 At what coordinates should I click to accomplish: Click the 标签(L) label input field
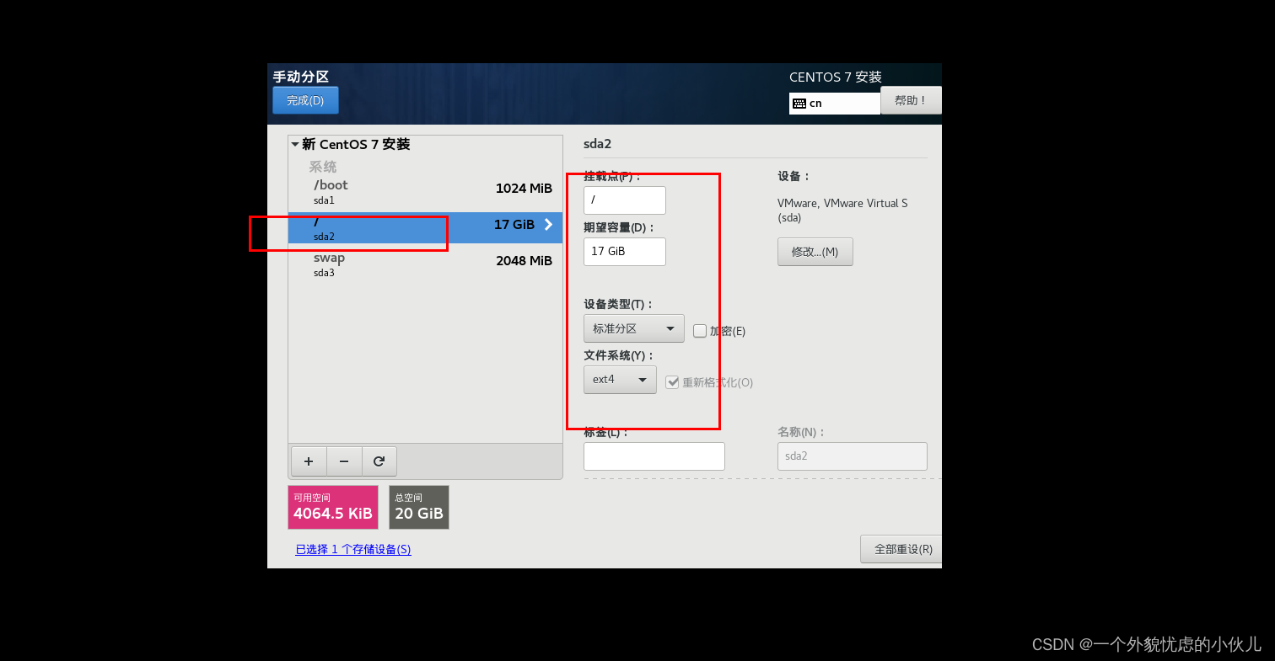(654, 456)
